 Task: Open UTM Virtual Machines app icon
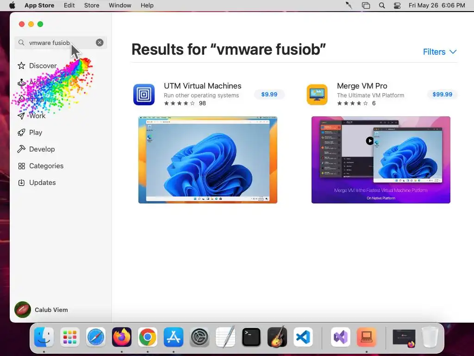[x=144, y=95]
